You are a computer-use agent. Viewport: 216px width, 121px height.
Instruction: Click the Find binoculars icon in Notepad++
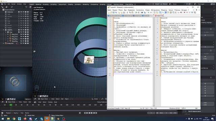click(x=142, y=12)
